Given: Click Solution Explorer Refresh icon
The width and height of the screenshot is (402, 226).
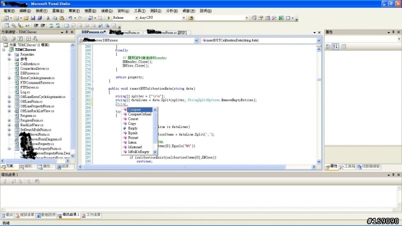Looking at the screenshot, I should (20, 39).
